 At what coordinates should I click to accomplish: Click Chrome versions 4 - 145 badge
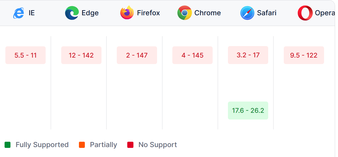pyautogui.click(x=192, y=55)
